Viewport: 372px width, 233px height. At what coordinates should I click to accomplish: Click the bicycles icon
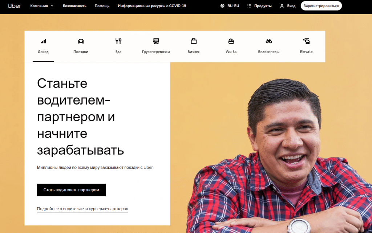click(x=269, y=41)
